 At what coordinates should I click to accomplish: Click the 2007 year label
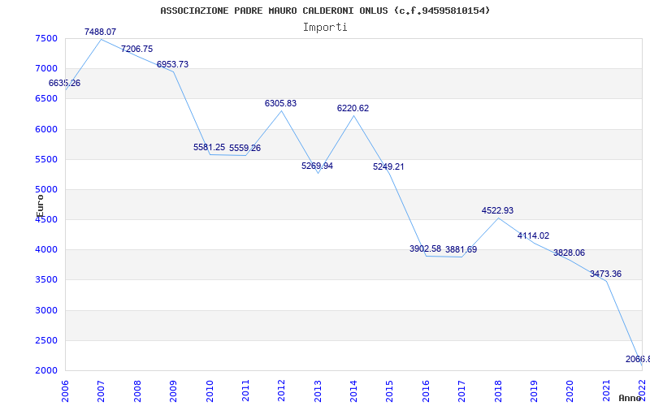(x=101, y=391)
